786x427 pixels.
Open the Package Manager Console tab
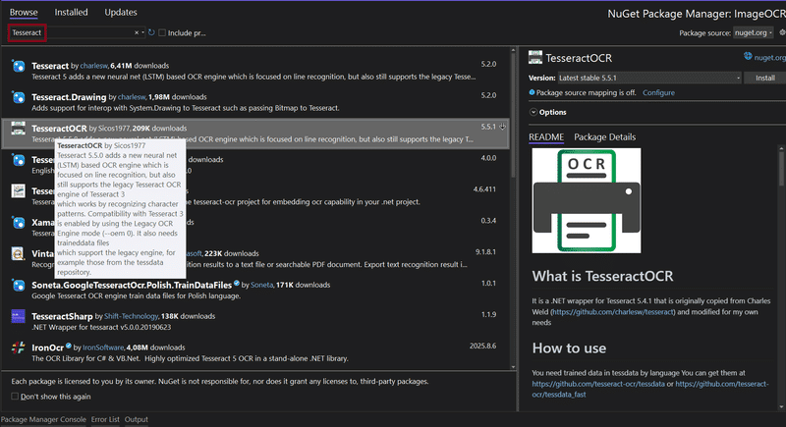pyautogui.click(x=43, y=419)
